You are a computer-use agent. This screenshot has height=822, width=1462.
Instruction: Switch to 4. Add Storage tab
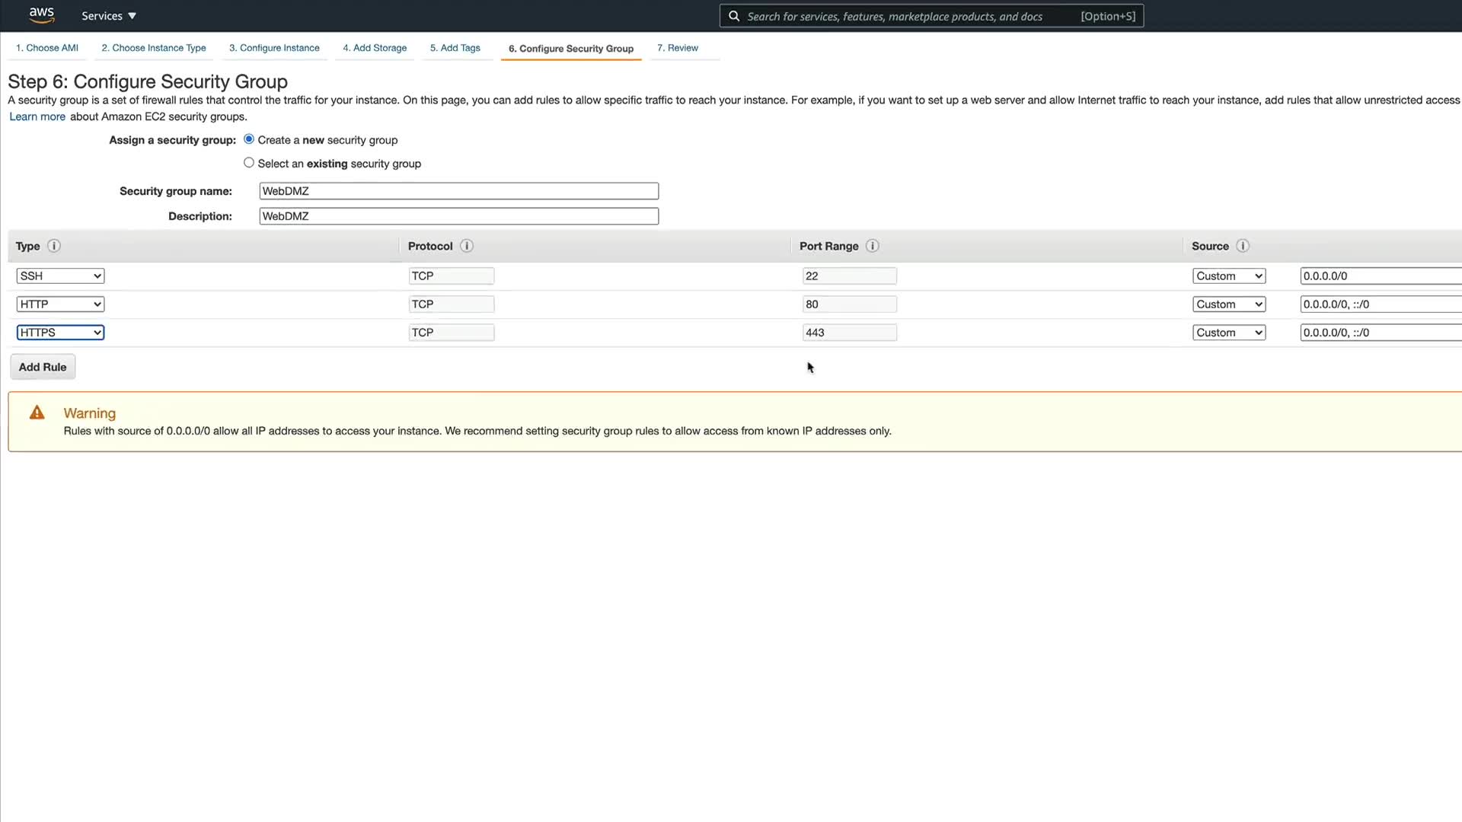click(375, 48)
